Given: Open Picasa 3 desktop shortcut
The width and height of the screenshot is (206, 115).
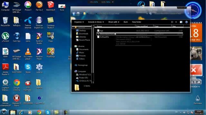Looking at the screenshot, I should tap(28, 6).
